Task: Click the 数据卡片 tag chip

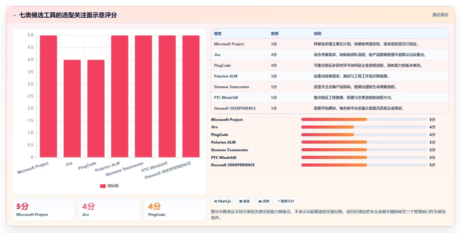Action: click(x=286, y=201)
